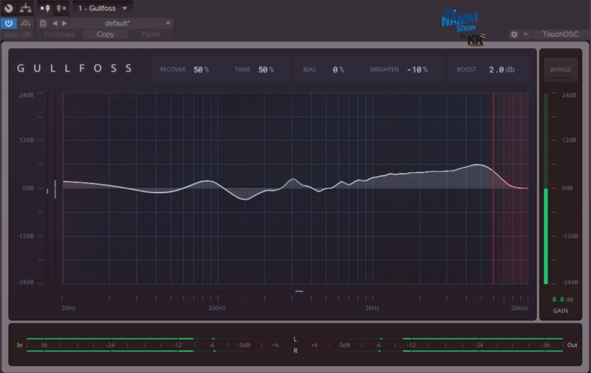Screen dimensions: 591x373
Task: Click the TouchOSC control
Action: pos(560,34)
